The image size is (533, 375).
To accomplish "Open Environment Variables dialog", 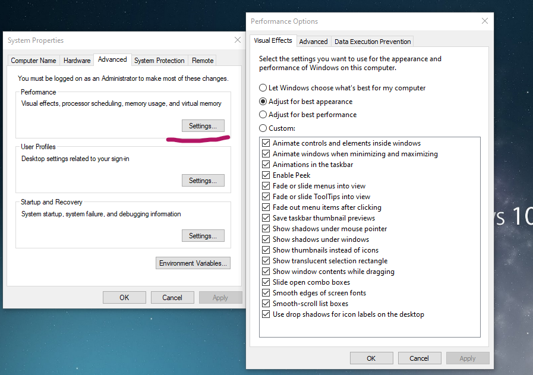I will point(193,263).
